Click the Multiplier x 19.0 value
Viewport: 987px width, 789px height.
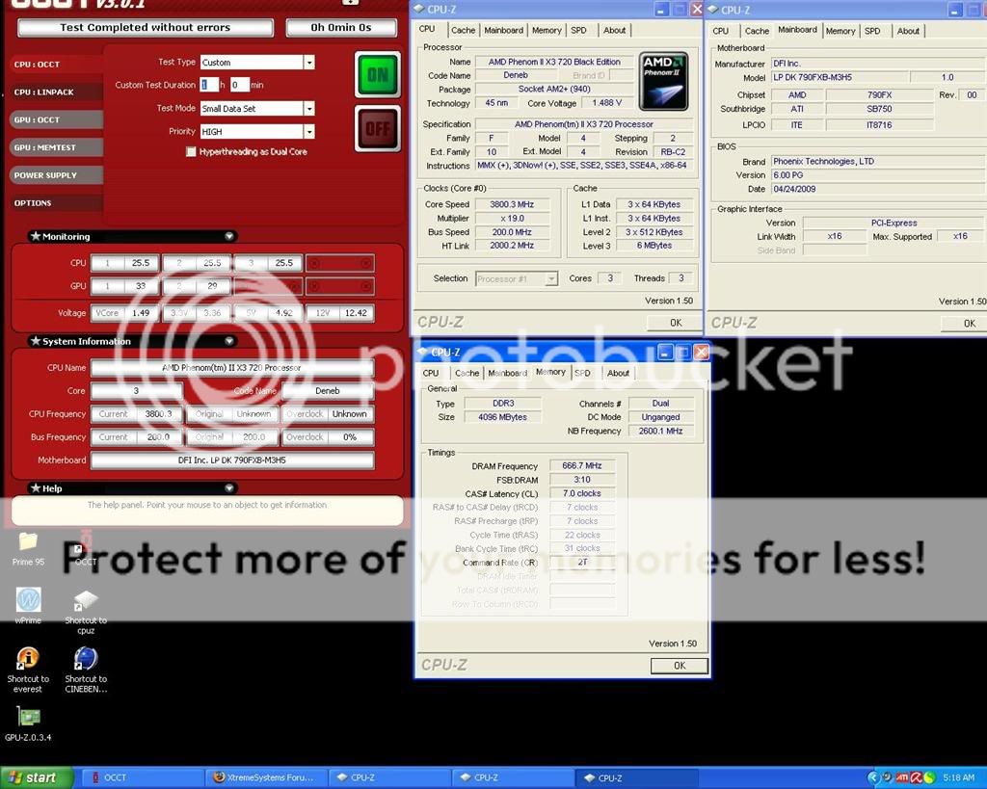pyautogui.click(x=512, y=219)
